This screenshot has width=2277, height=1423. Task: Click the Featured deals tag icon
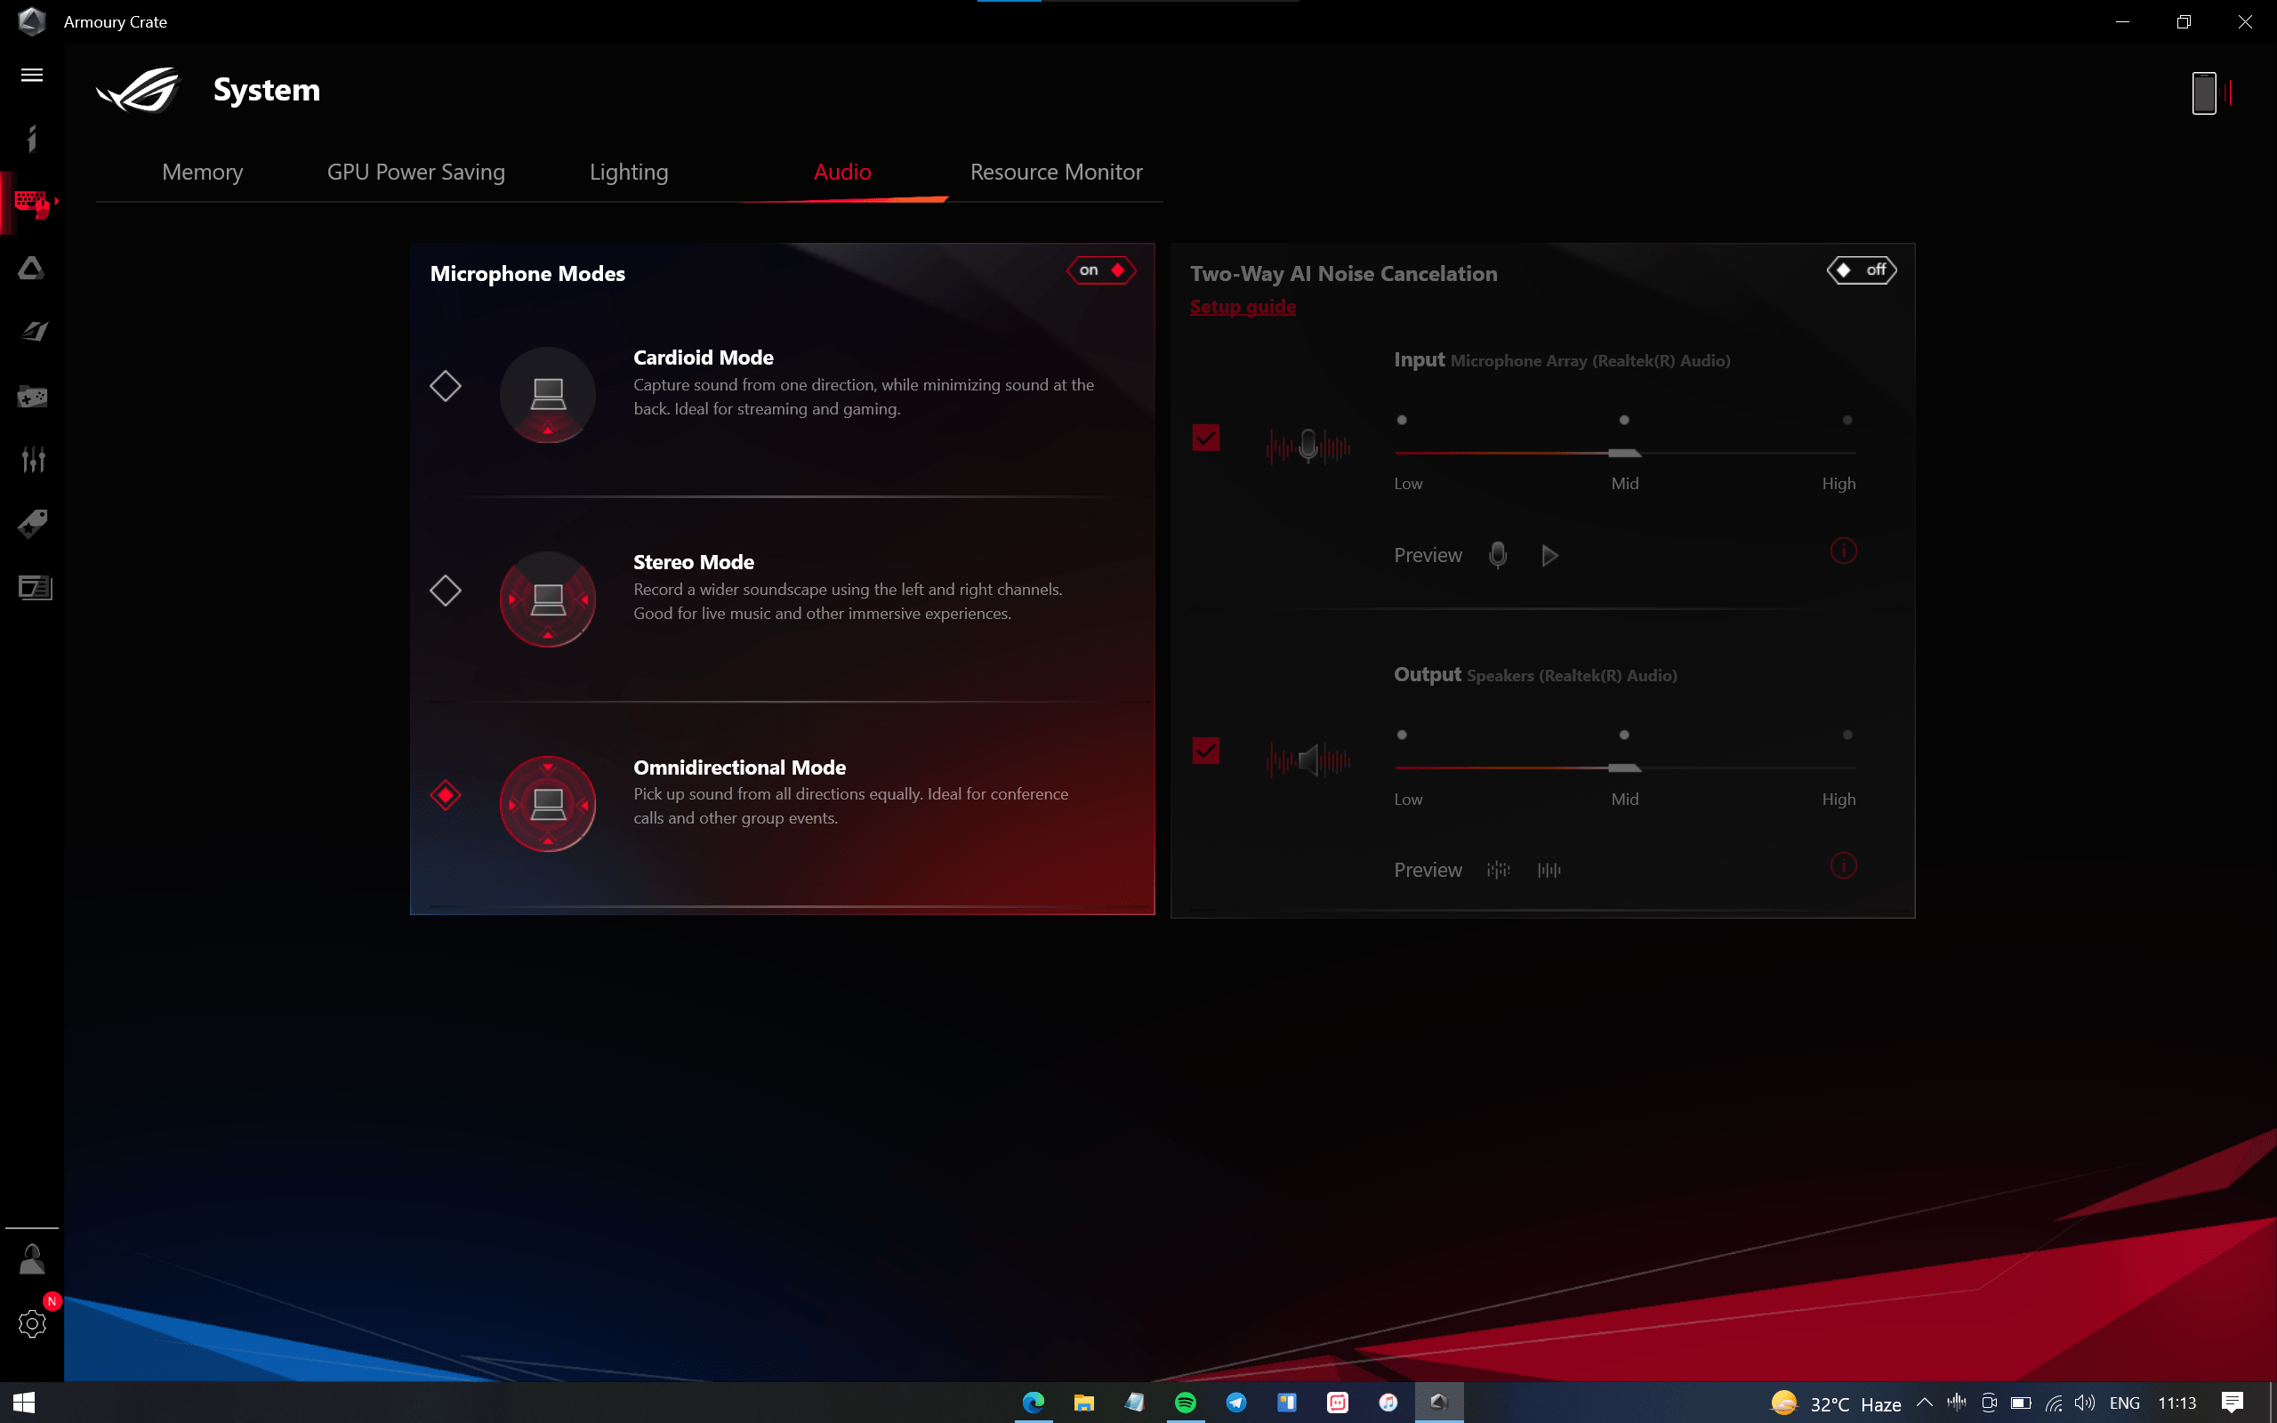(x=32, y=523)
